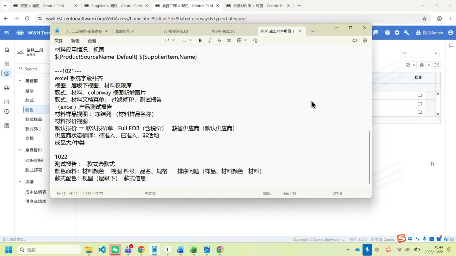Click the Unix (LF) line ending indicator

point(289,194)
